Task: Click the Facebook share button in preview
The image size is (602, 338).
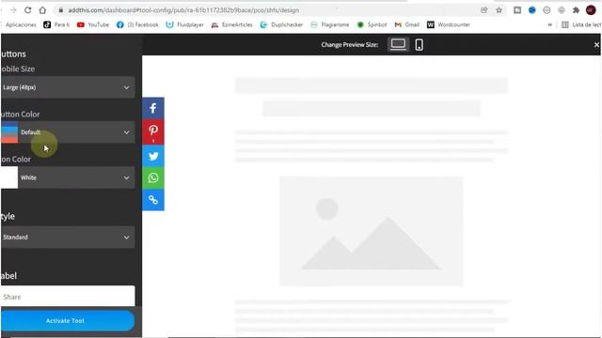Action: pyautogui.click(x=153, y=108)
